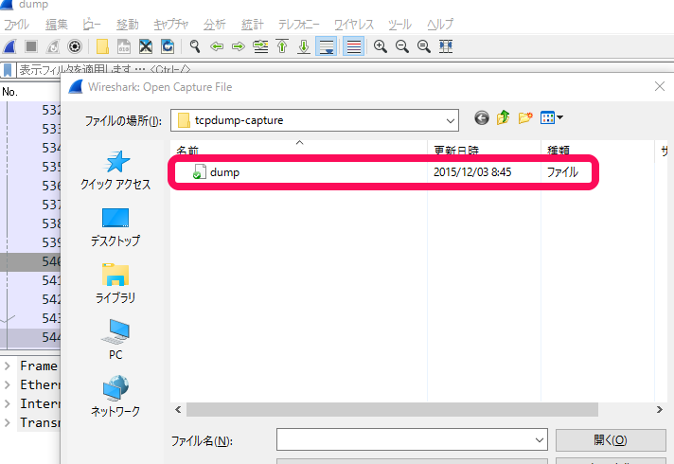
Task: Click the zoom in magnifier icon
Action: coord(380,46)
